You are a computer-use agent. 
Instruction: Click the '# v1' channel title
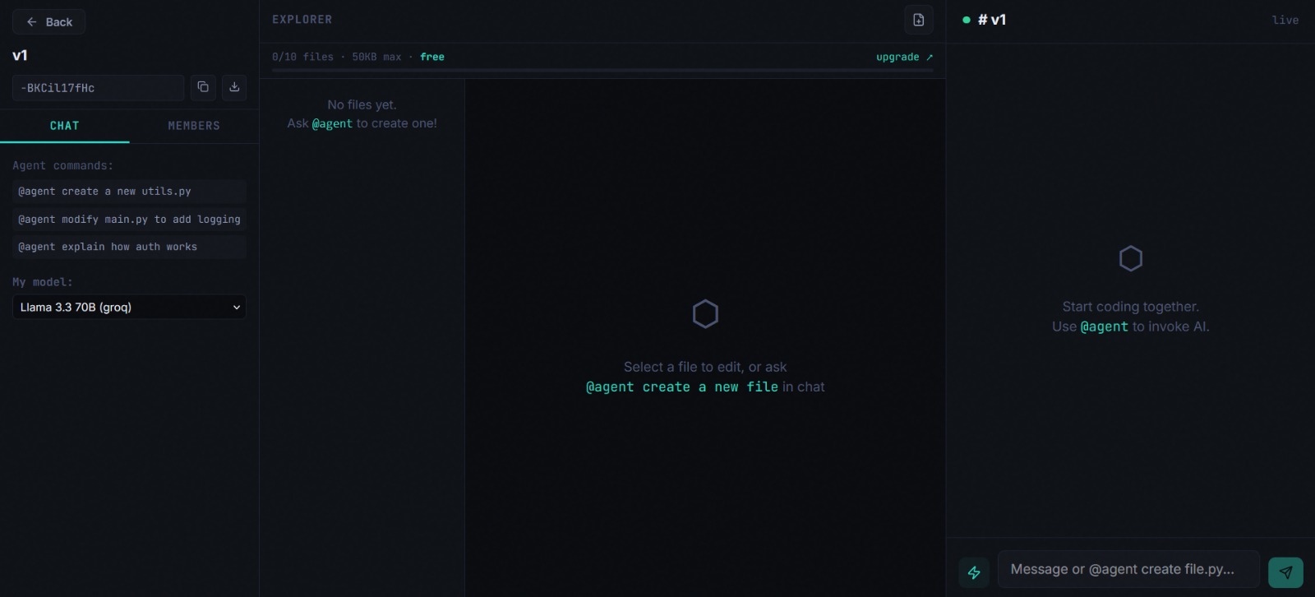click(992, 20)
